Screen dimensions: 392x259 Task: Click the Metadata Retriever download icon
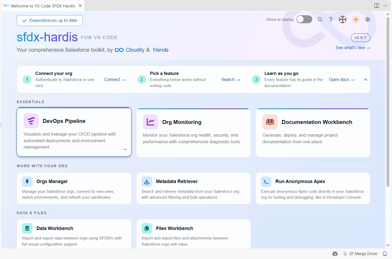tap(147, 181)
